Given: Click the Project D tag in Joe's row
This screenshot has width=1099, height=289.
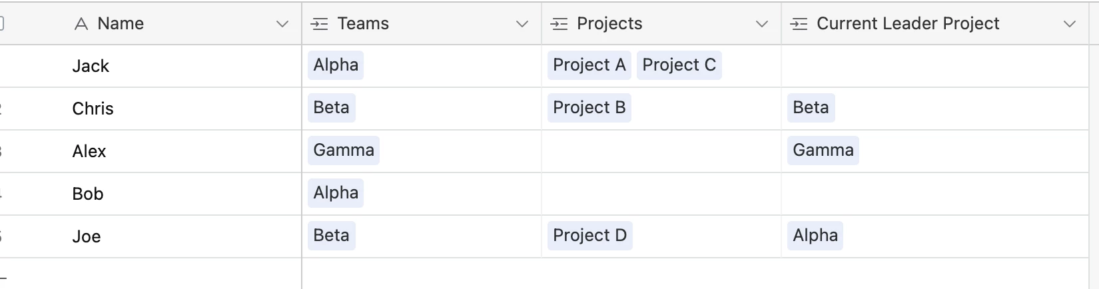Looking at the screenshot, I should pyautogui.click(x=590, y=236).
